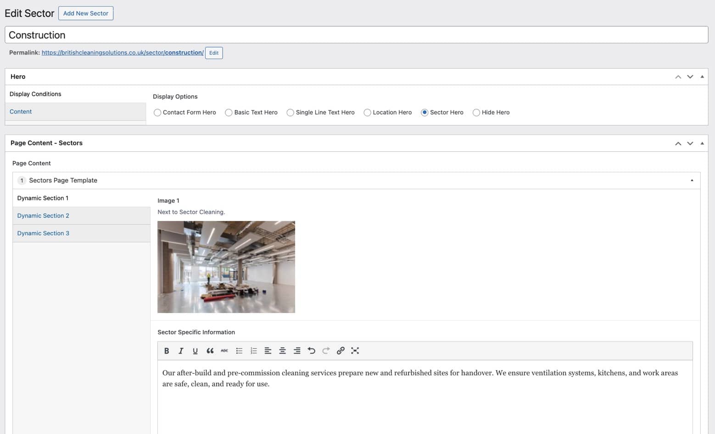Insert or edit link in editor
Screen dimensions: 715x434
click(x=341, y=351)
